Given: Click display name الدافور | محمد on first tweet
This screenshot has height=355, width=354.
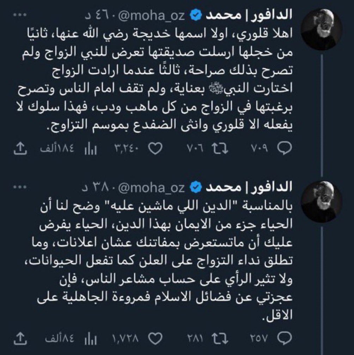Looking at the screenshot, I should click(249, 15).
